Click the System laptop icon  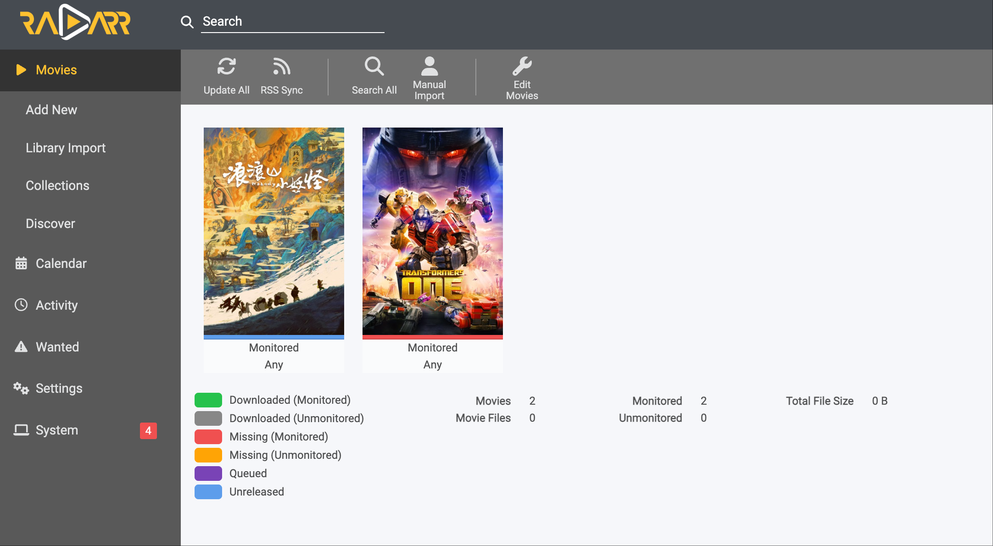coord(21,430)
